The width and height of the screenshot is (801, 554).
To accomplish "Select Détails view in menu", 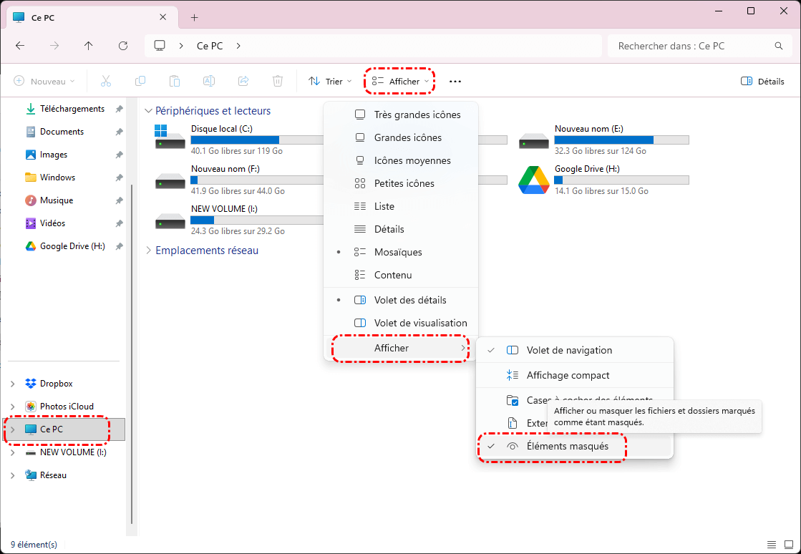I will 389,229.
